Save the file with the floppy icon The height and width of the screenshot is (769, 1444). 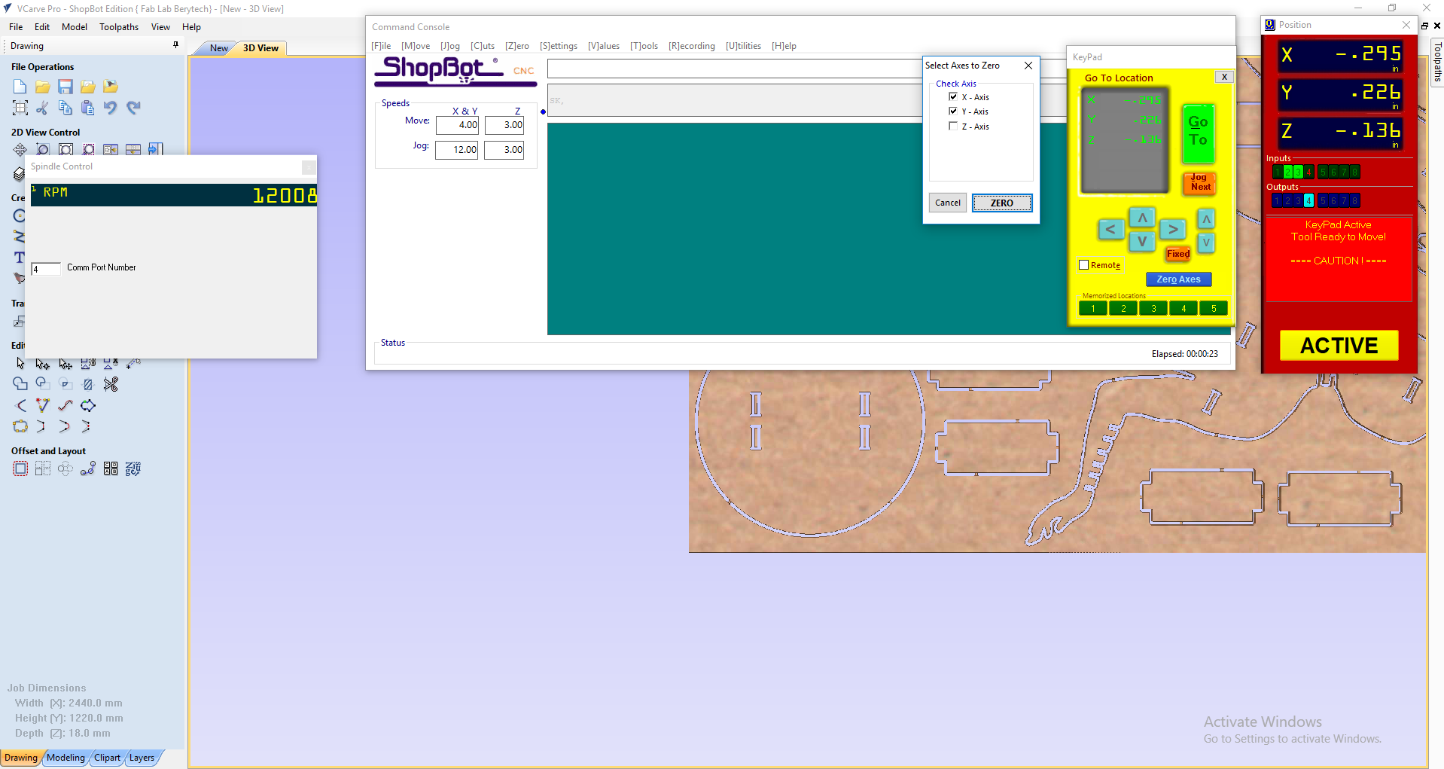(x=65, y=87)
